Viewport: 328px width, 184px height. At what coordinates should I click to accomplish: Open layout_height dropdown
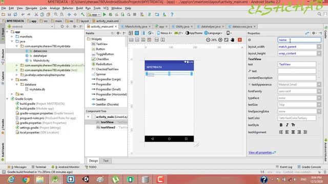pyautogui.click(x=319, y=53)
